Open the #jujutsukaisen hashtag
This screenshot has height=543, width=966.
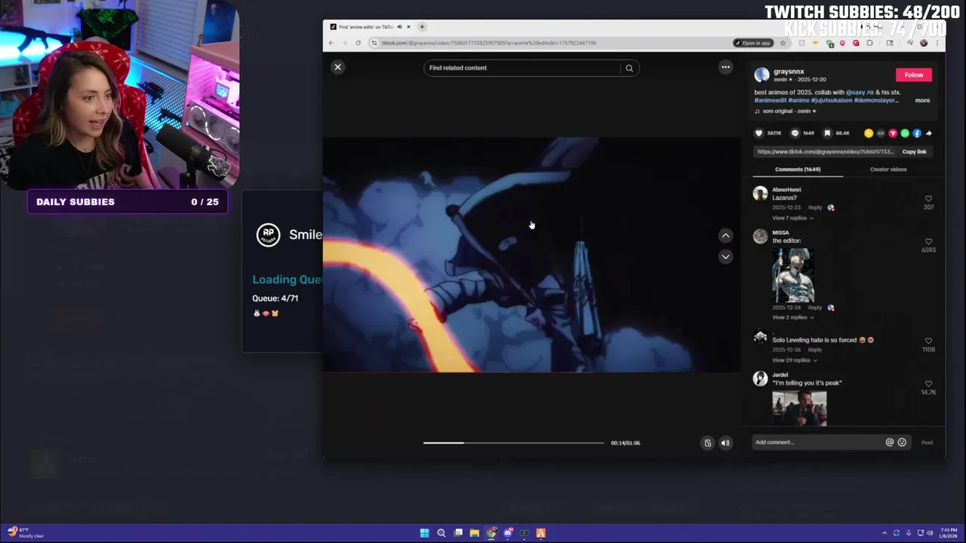[x=832, y=100]
